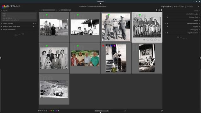
Task: Apply purple color label from bottom toolbar
Action: [x=57, y=111]
